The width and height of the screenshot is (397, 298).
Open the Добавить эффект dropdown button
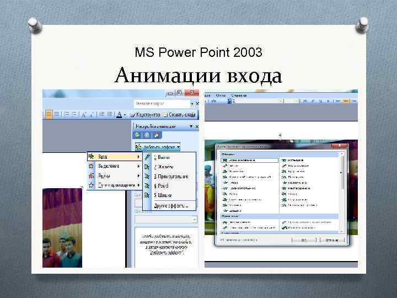(x=158, y=147)
